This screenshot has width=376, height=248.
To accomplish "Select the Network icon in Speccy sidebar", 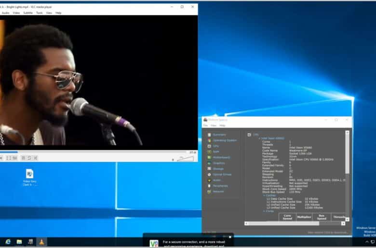I will (209, 192).
